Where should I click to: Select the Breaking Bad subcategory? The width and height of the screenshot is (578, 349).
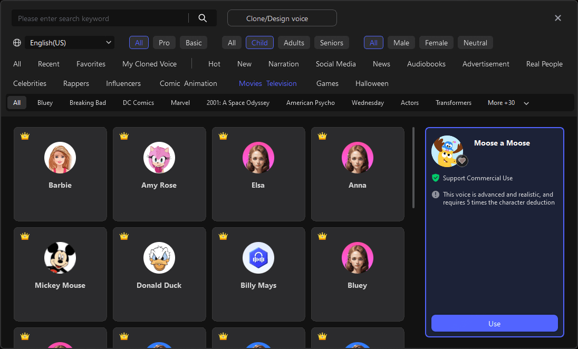click(88, 103)
